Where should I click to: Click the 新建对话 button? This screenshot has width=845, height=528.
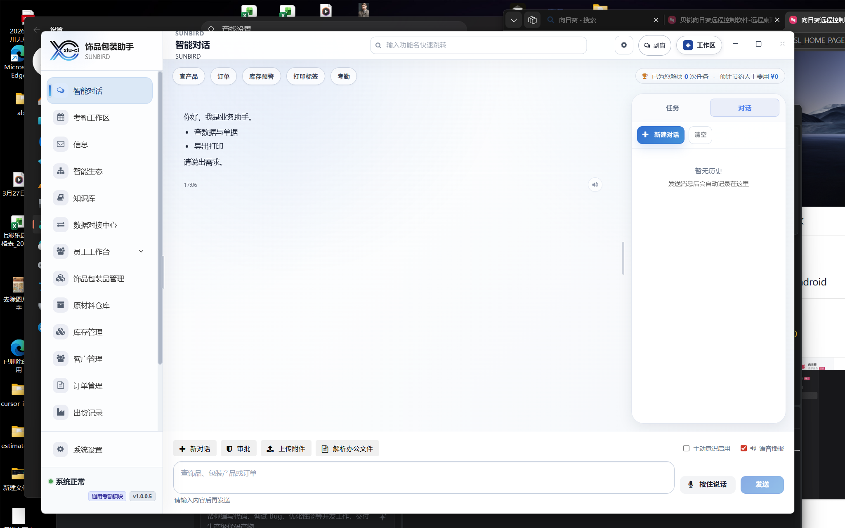click(661, 135)
